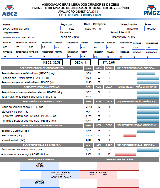160x188 pixels.
Task: Select the name BACARDI MB DA FLOR
Action: pyautogui.click(x=16, y=29)
